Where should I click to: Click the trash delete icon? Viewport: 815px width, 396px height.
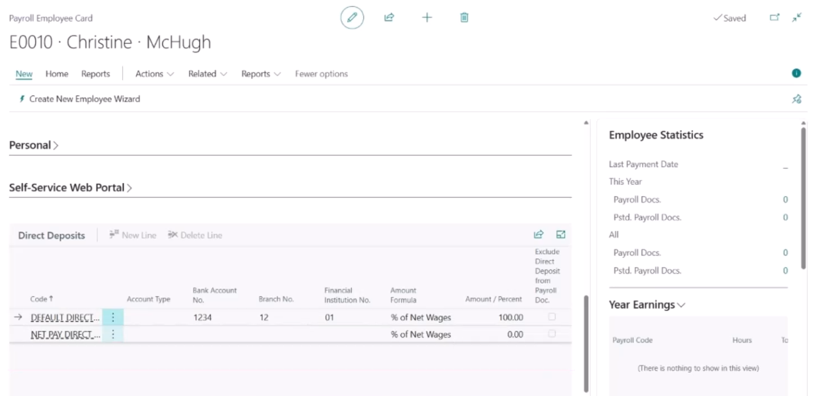click(464, 18)
